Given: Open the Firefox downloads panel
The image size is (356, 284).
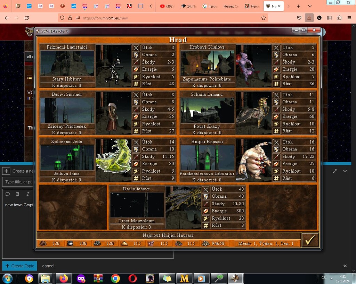Looking at the screenshot, I should 309,18.
